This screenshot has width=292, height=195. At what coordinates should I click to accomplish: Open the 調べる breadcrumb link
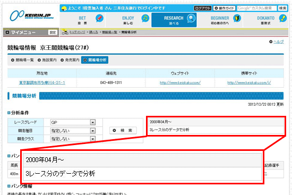tap(93, 32)
